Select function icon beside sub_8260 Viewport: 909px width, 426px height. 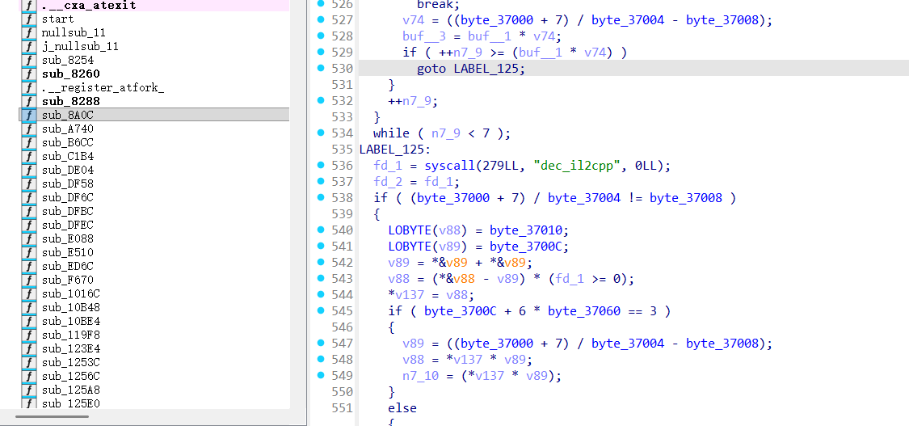29,74
